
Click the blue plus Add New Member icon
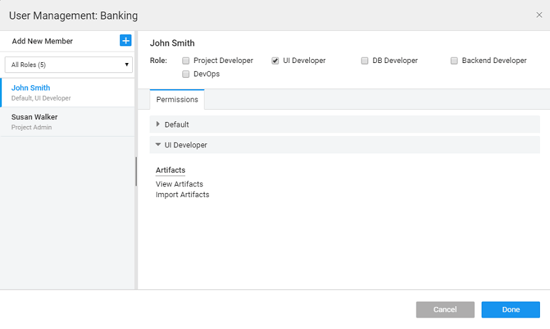[x=125, y=41]
